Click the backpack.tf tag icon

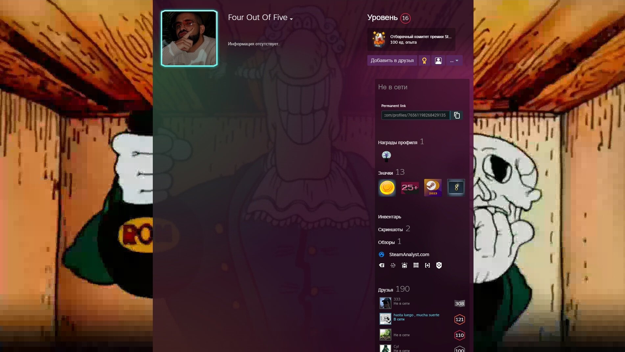pyautogui.click(x=382, y=265)
